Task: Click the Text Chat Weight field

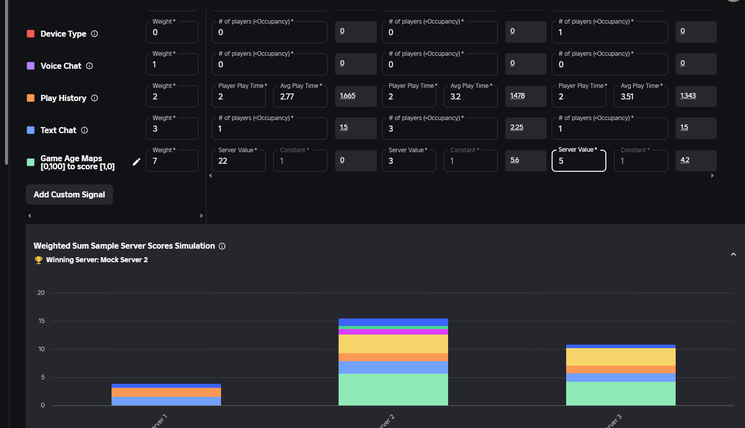Action: point(172,129)
